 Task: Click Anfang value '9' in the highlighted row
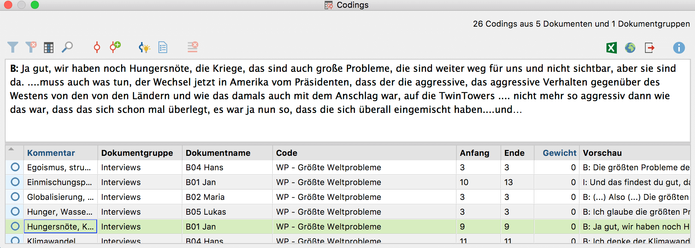[478, 227]
